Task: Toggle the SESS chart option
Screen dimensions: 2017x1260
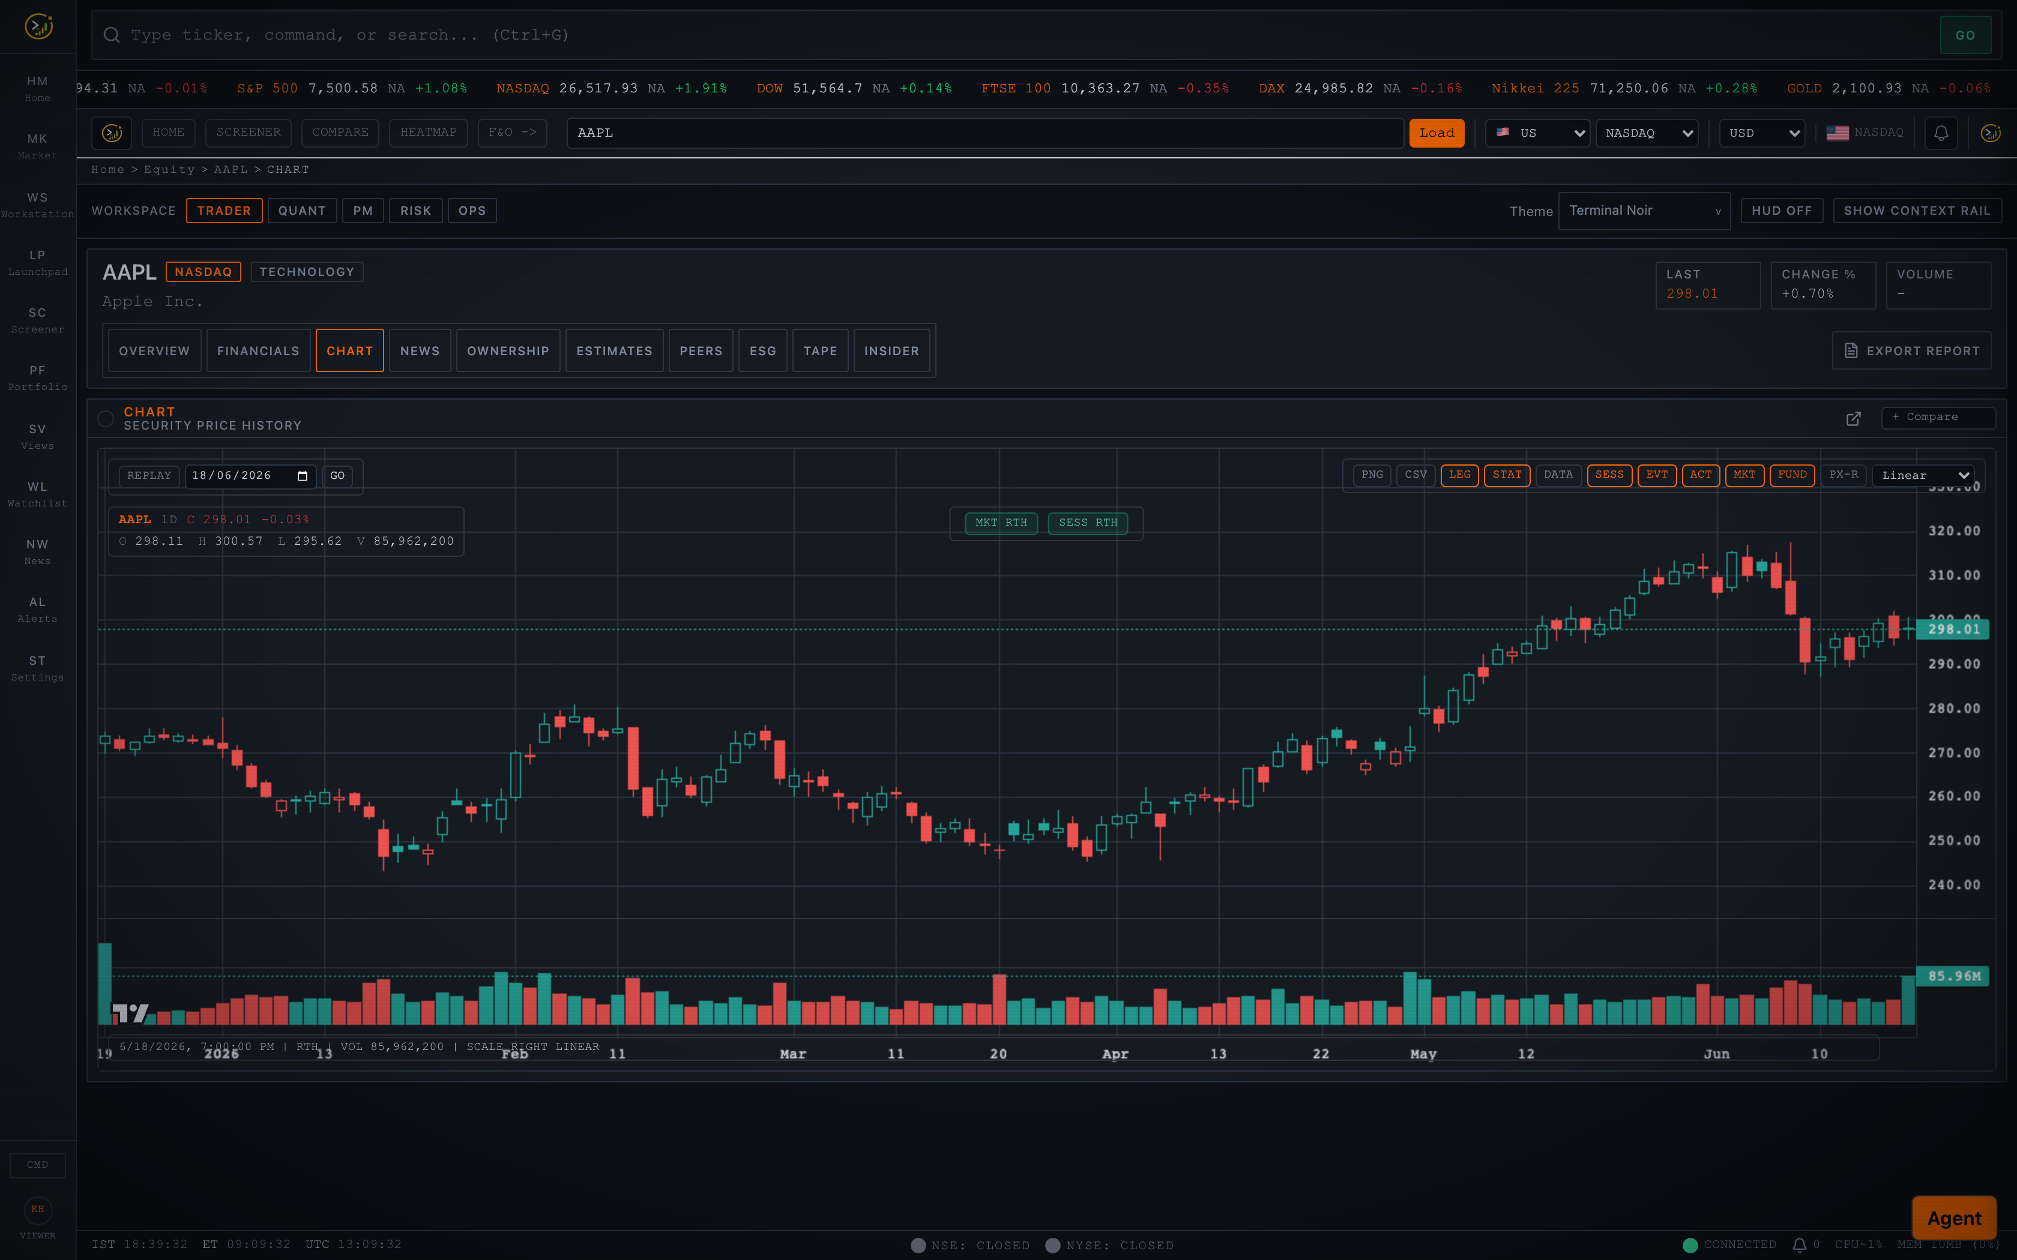Action: tap(1609, 475)
